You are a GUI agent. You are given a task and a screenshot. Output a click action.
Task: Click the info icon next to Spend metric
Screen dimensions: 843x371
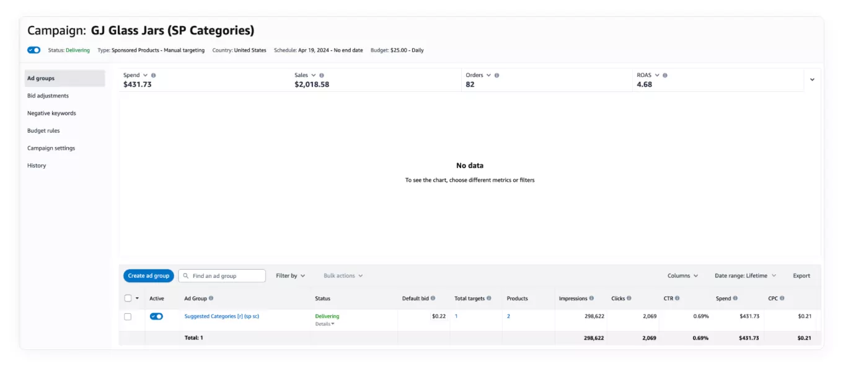153,75
